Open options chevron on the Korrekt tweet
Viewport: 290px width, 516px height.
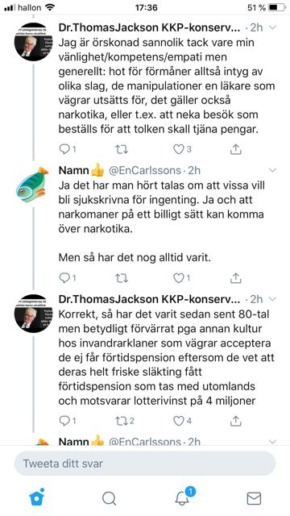point(272,299)
